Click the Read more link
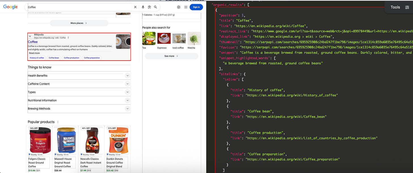413x173 pixels. 34,53
